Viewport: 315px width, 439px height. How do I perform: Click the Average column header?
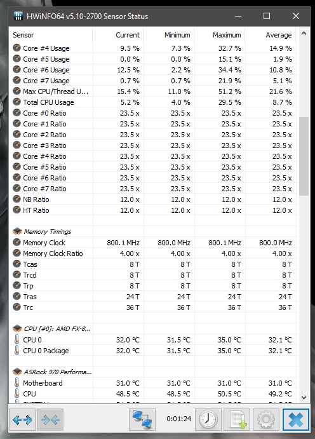pyautogui.click(x=271, y=35)
